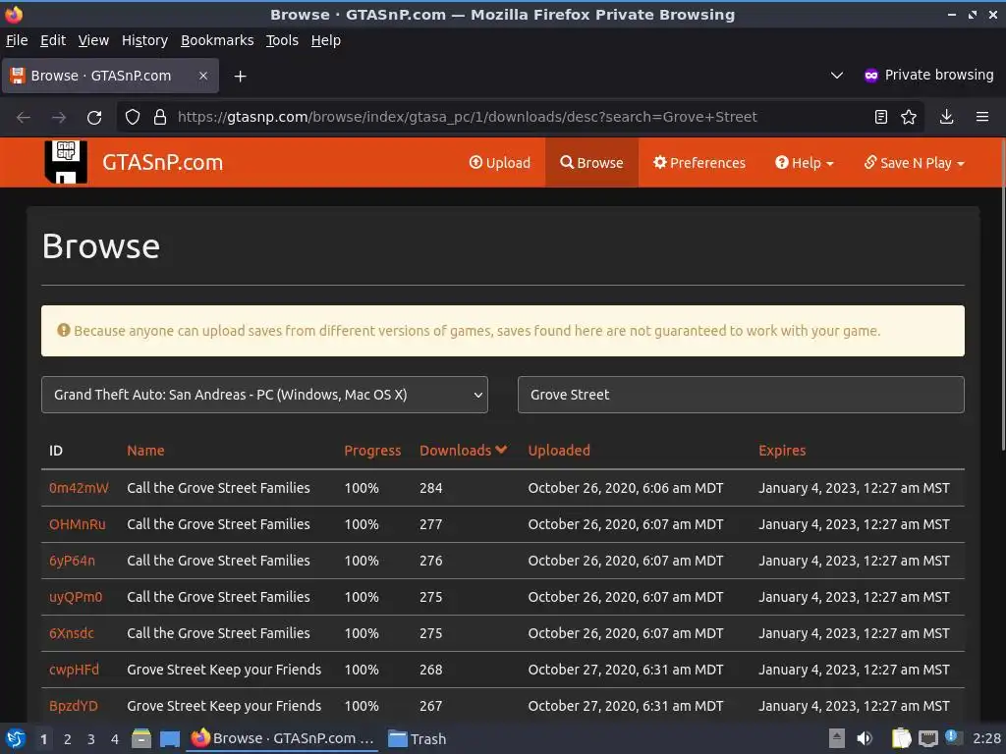Toggle reader view icon in address bar
The image size is (1006, 754).
click(881, 117)
